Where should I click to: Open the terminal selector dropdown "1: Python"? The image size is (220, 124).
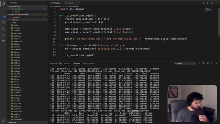click(x=185, y=63)
